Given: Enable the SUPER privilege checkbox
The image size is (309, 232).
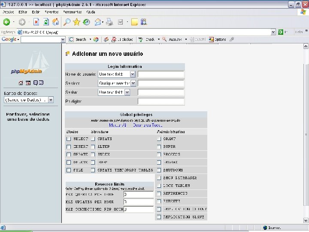Looking at the screenshot, I should [x=159, y=147].
